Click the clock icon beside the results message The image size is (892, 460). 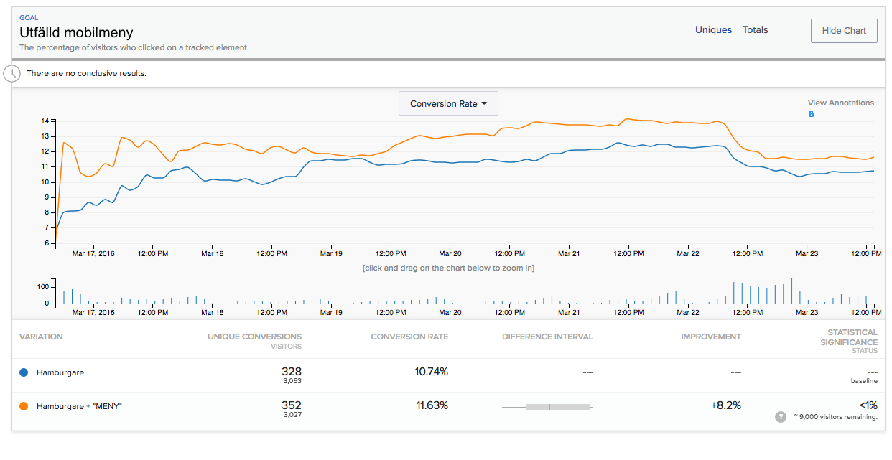(x=12, y=73)
